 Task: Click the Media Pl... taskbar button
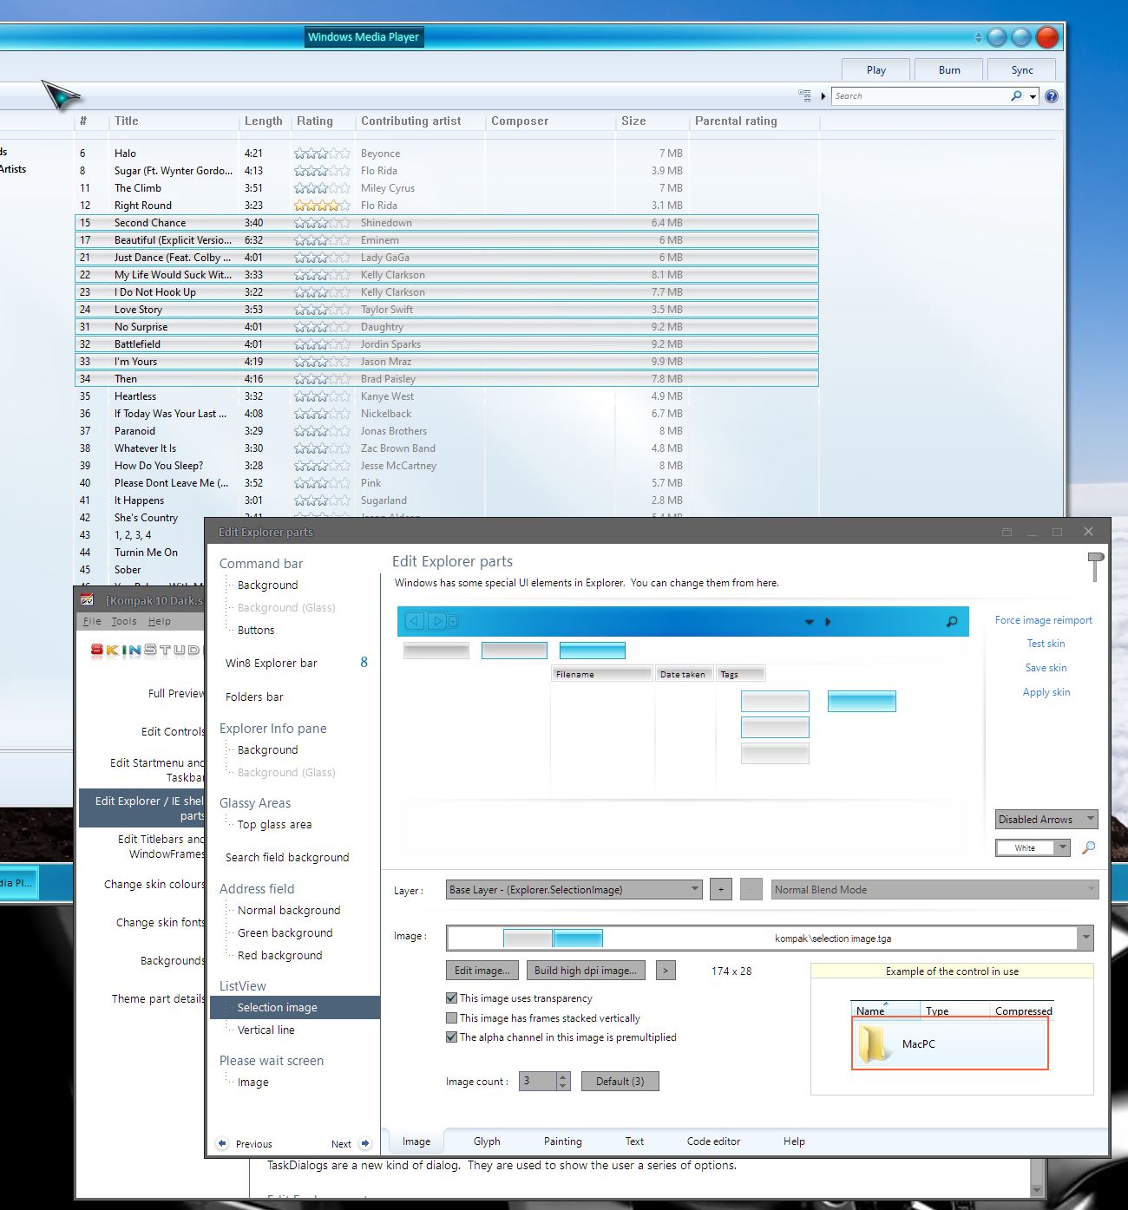tap(19, 883)
